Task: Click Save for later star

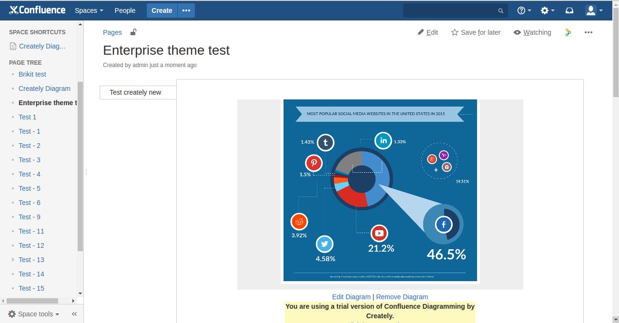Action: [x=476, y=32]
